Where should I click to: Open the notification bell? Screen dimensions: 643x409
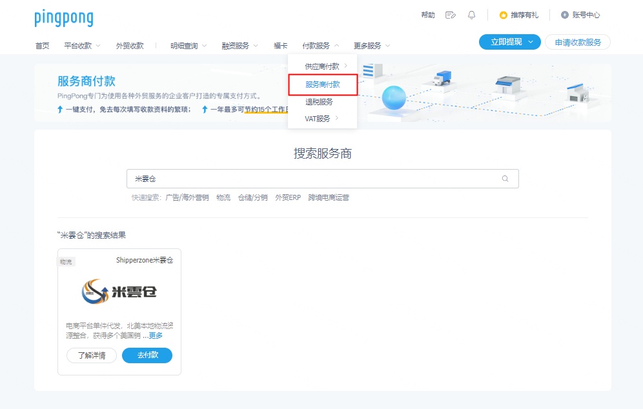(471, 15)
